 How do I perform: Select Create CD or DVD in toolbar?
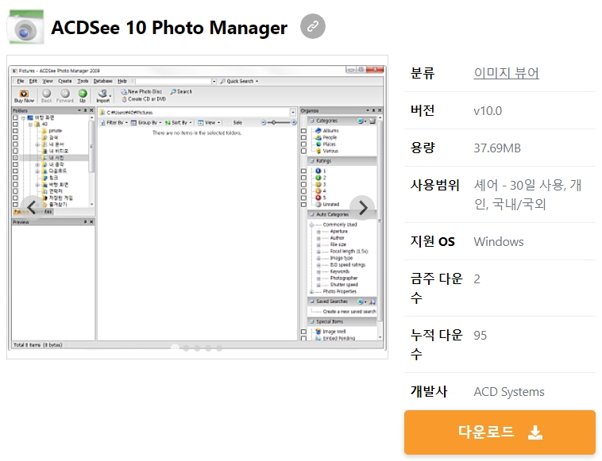point(144,99)
